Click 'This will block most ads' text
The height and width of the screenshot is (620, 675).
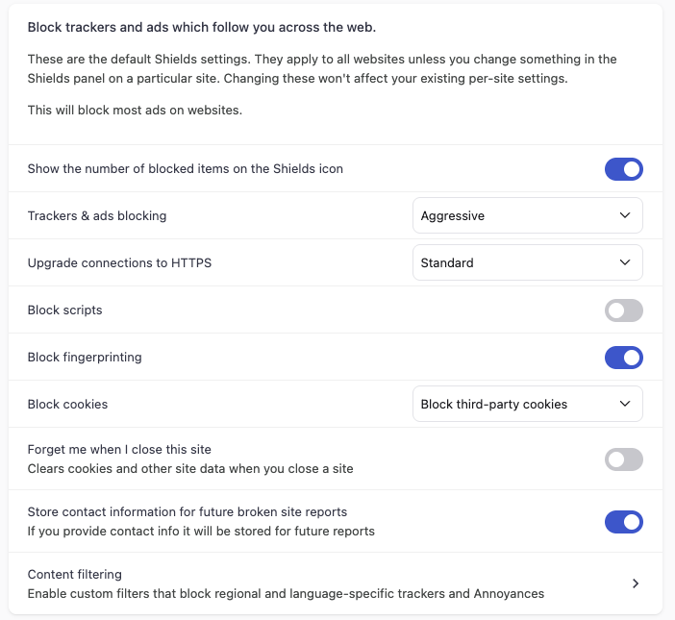pyautogui.click(x=135, y=111)
